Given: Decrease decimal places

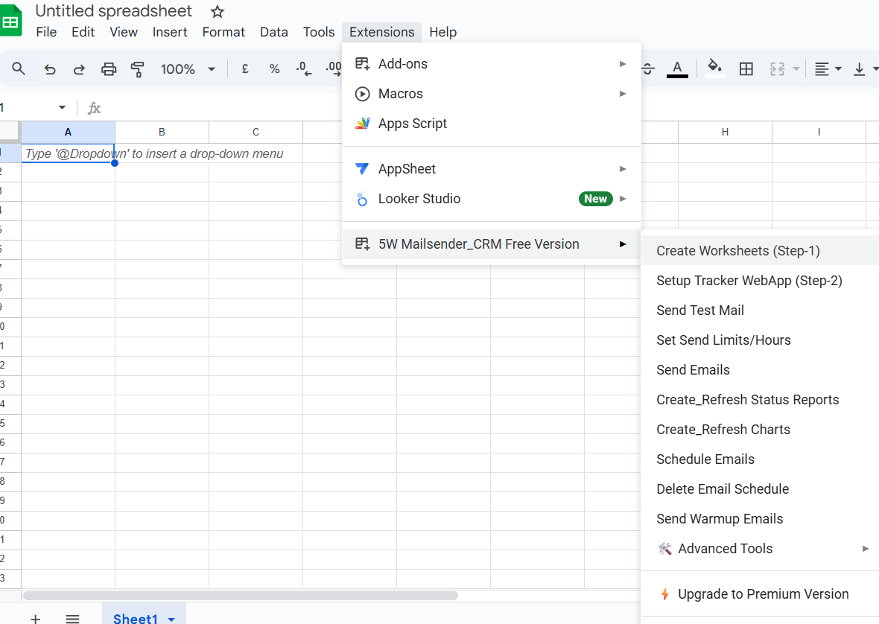Looking at the screenshot, I should (x=303, y=69).
